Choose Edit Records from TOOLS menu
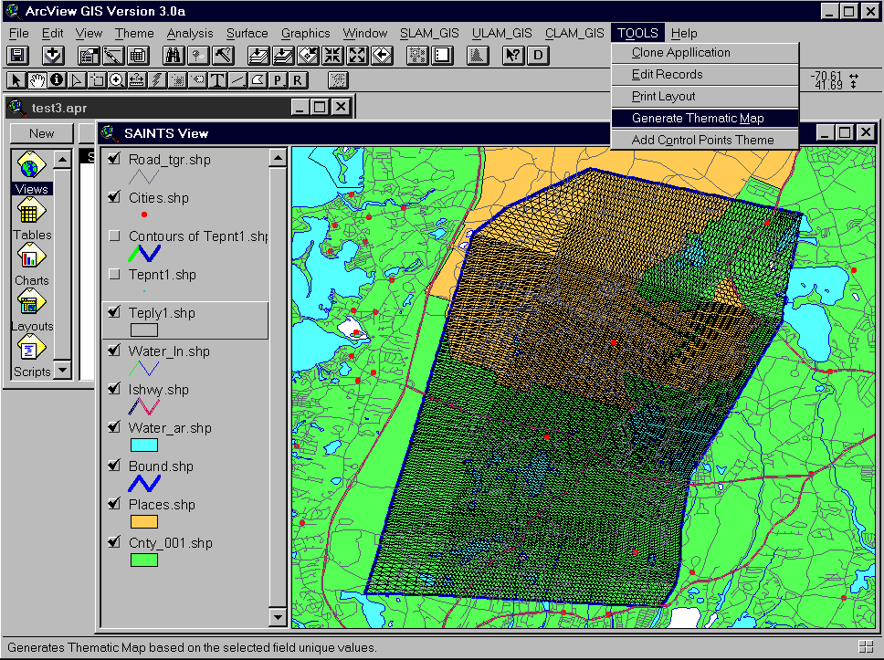The width and height of the screenshot is (884, 660). click(x=705, y=74)
